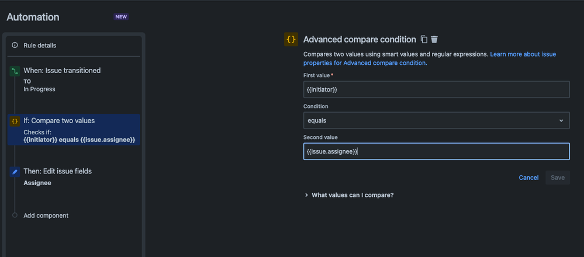Click the copy icon beside Advanced compare condition
Screen dimensions: 584x257
[424, 40]
